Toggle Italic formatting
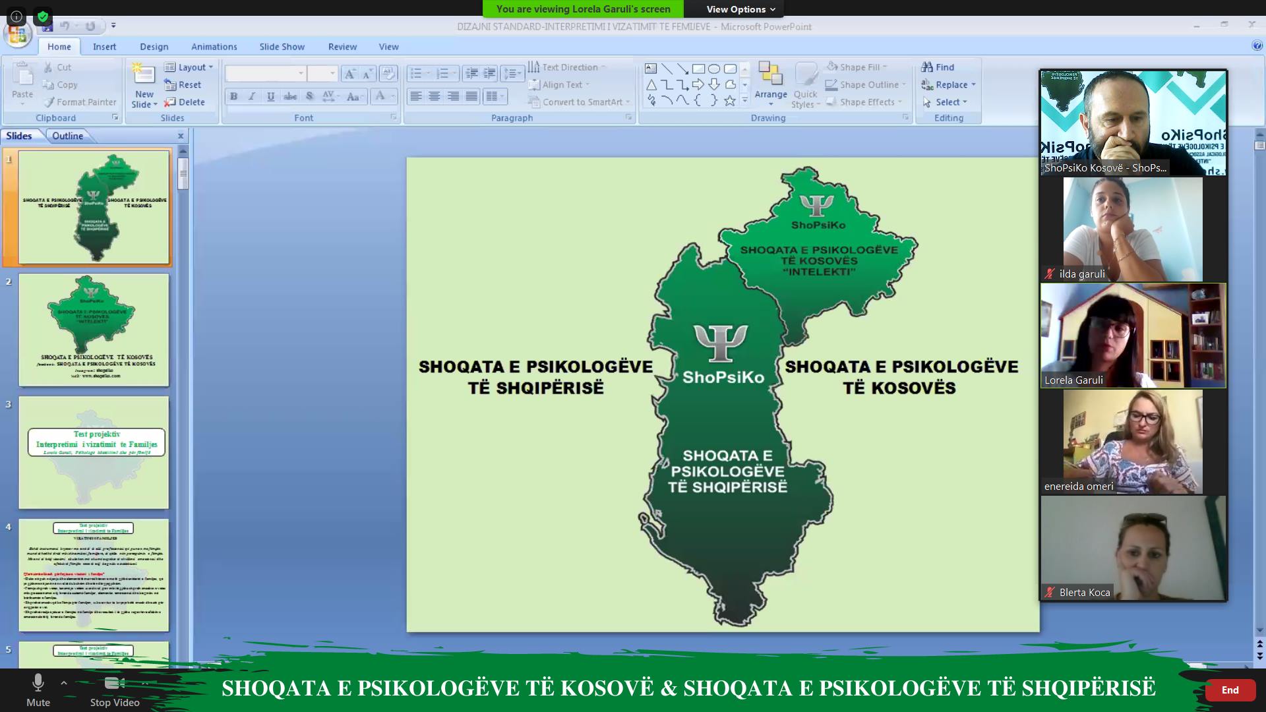 click(x=252, y=96)
